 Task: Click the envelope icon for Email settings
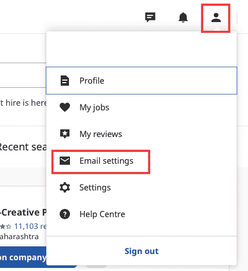tap(65, 161)
